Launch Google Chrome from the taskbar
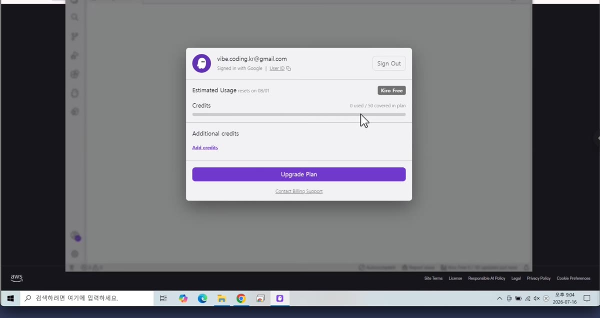Image resolution: width=600 pixels, height=318 pixels. (x=241, y=299)
